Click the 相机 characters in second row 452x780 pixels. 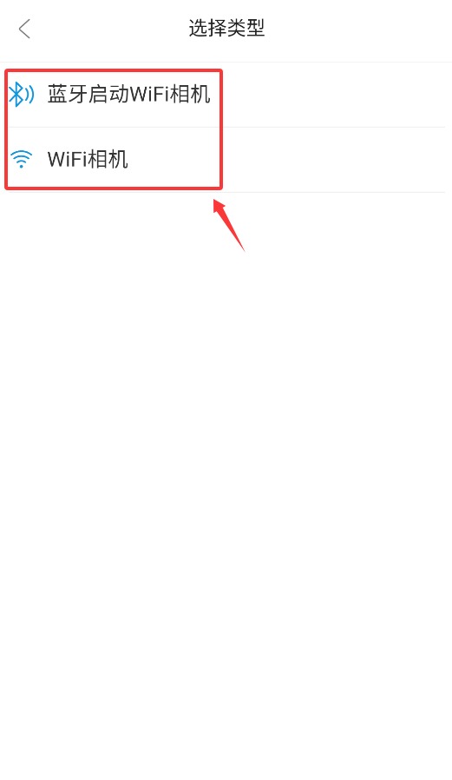pos(108,159)
